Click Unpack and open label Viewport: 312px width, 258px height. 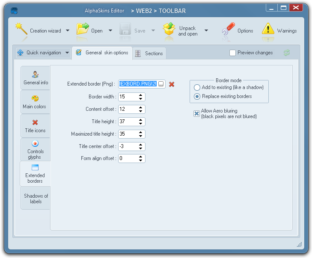(x=187, y=31)
